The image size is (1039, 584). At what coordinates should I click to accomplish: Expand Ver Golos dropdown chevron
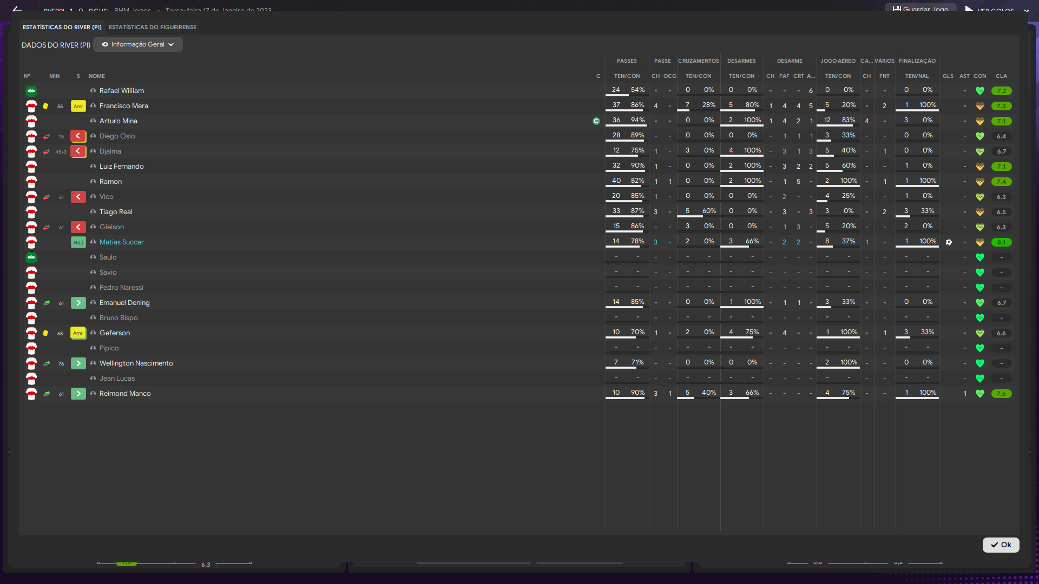click(1026, 10)
